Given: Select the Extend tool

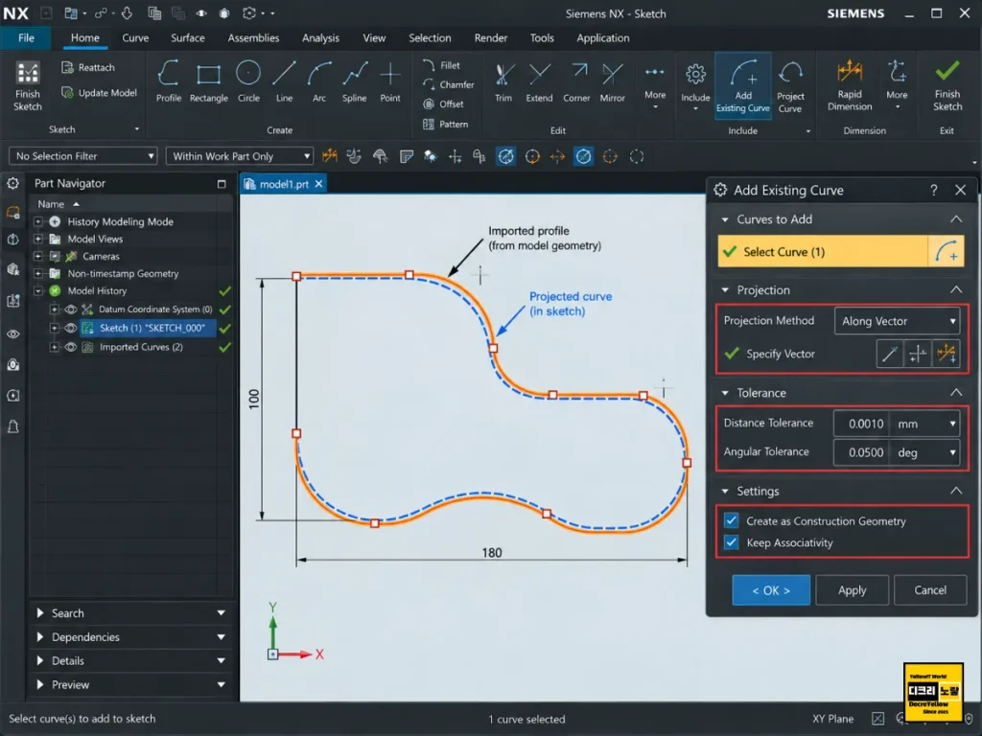Looking at the screenshot, I should tap(539, 81).
